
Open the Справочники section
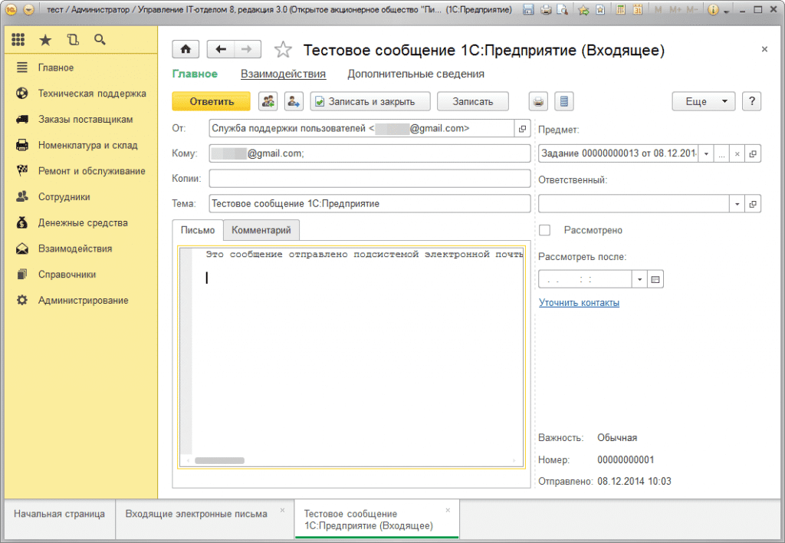pos(81,275)
